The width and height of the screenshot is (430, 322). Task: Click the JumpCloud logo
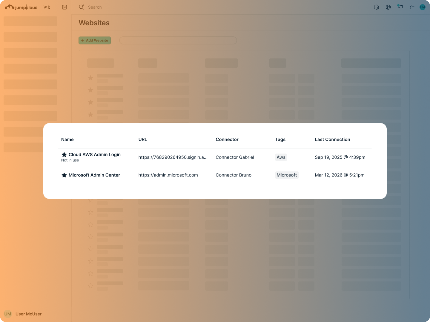click(21, 7)
